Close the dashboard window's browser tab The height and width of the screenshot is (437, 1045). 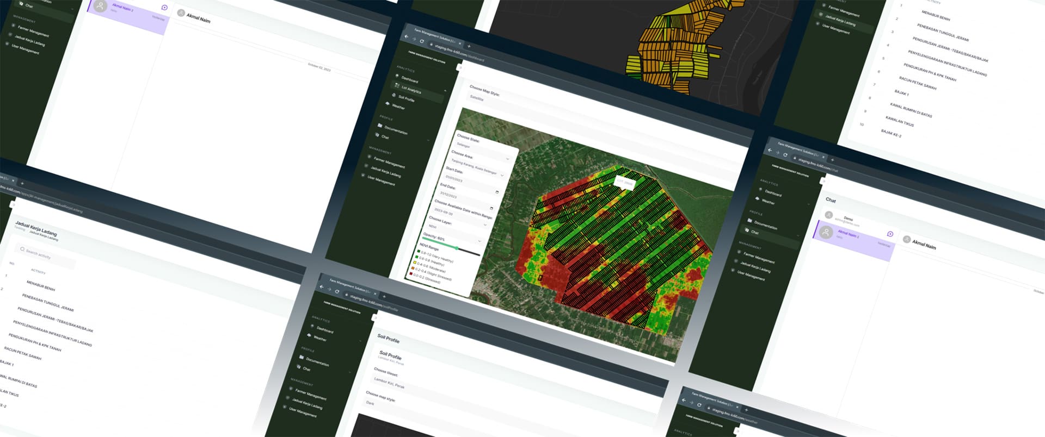pos(459,43)
